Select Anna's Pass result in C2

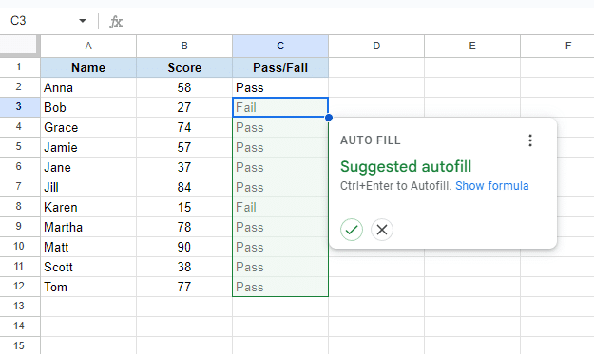(280, 87)
